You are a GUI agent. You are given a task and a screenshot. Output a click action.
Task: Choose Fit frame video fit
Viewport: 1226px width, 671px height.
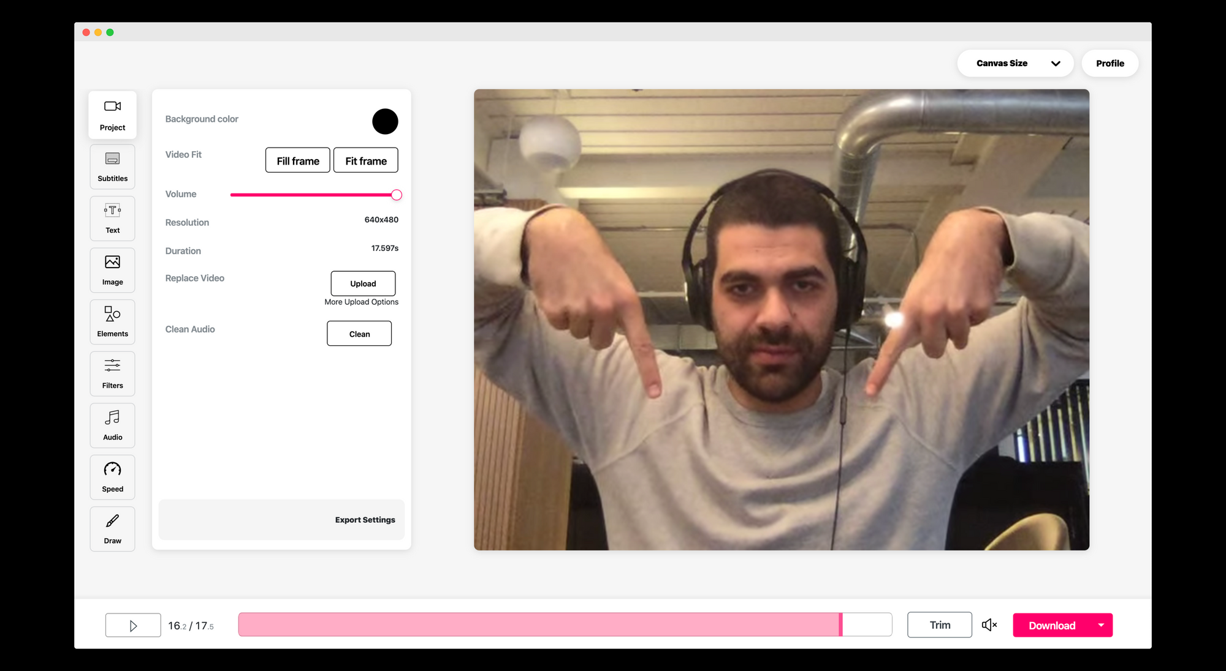(x=366, y=160)
